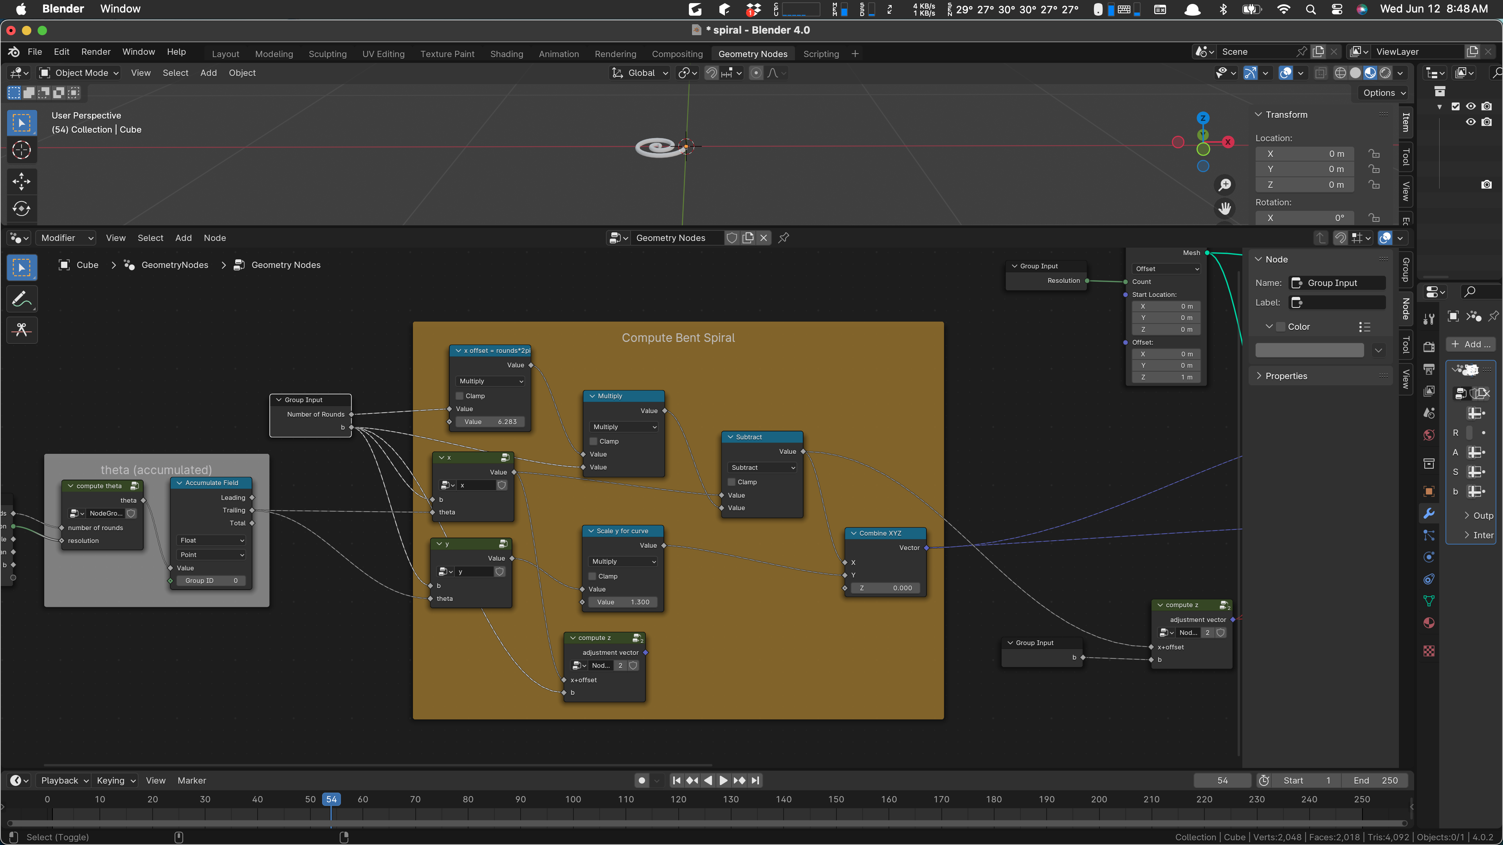Click the viewport zoom magnifier icon
This screenshot has width=1503, height=845.
point(1225,185)
